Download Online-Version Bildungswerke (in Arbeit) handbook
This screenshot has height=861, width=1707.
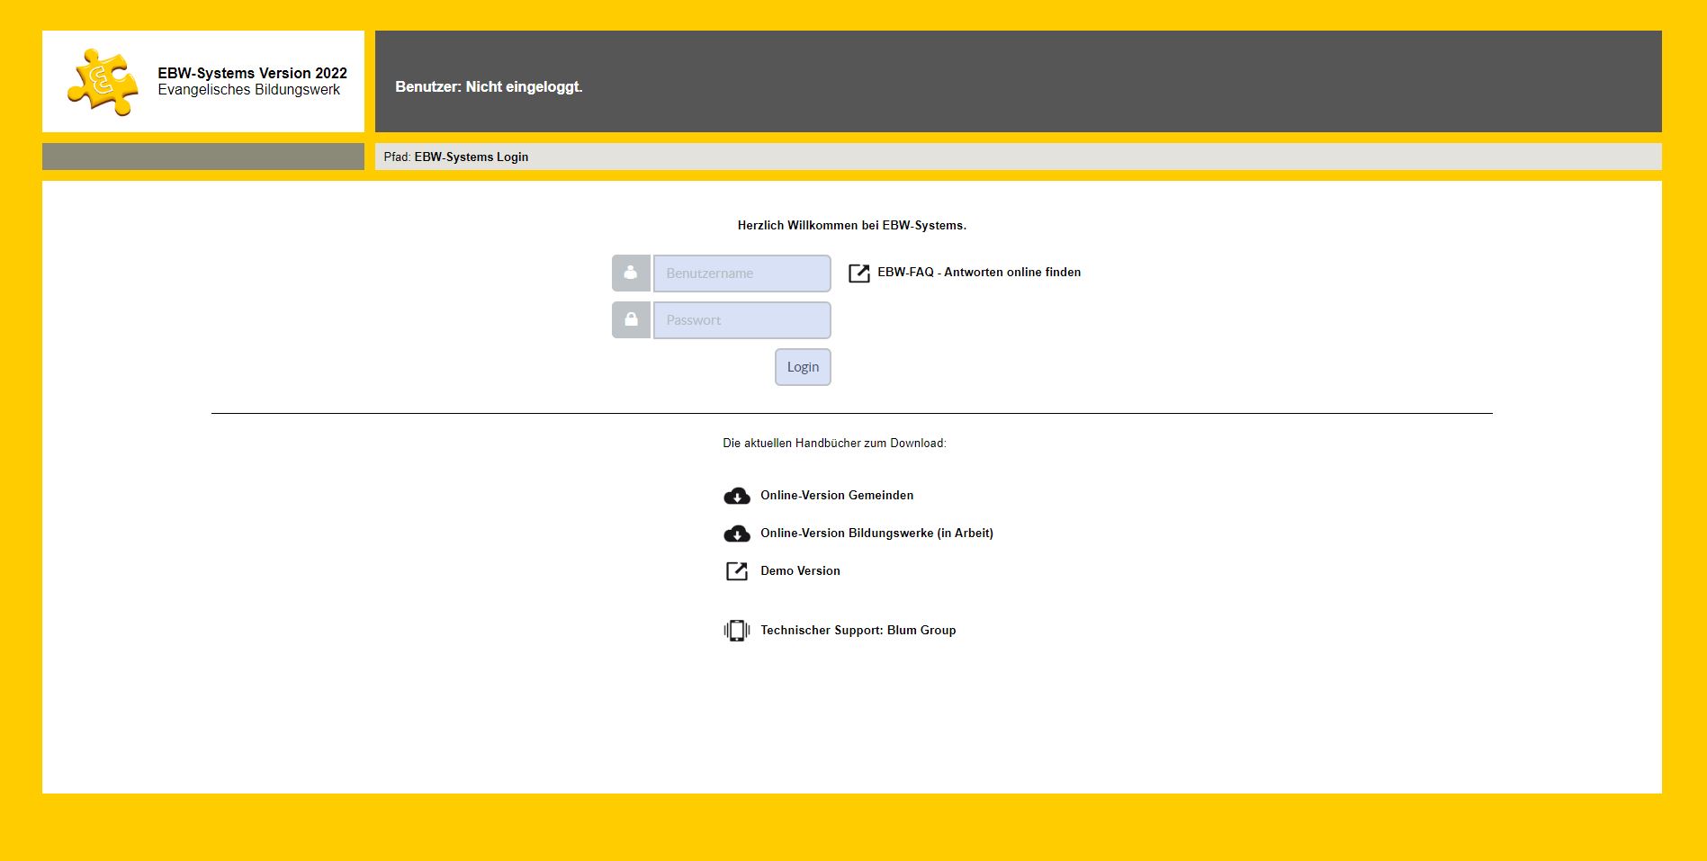(x=876, y=533)
